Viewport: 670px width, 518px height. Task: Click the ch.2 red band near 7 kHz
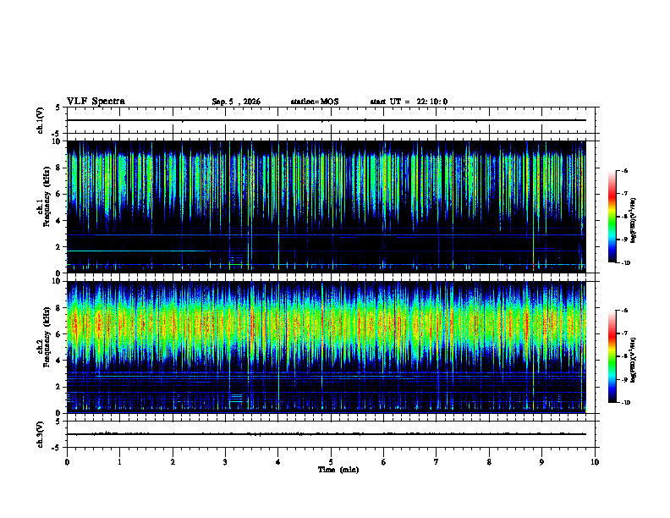point(326,324)
